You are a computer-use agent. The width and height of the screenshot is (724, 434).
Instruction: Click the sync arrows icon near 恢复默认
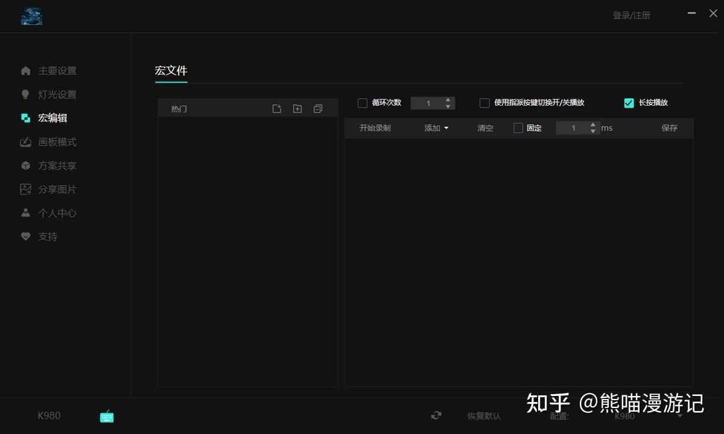point(436,416)
